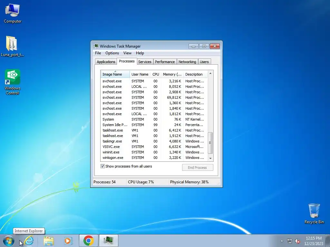Sort by User Name column header
The image size is (330, 247).
tap(140, 74)
